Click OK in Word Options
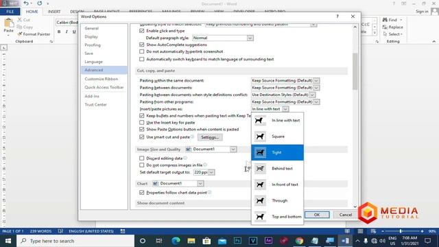The image size is (439, 247). pos(317,215)
